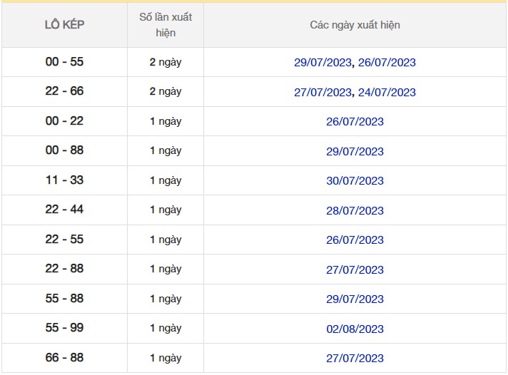The height and width of the screenshot is (375, 508).
Task: Open 29/07/2023 link in 55 - 88 row
Action: tap(355, 299)
